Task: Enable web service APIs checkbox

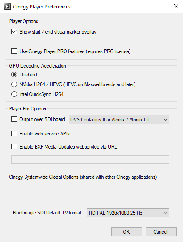Action: [14, 133]
